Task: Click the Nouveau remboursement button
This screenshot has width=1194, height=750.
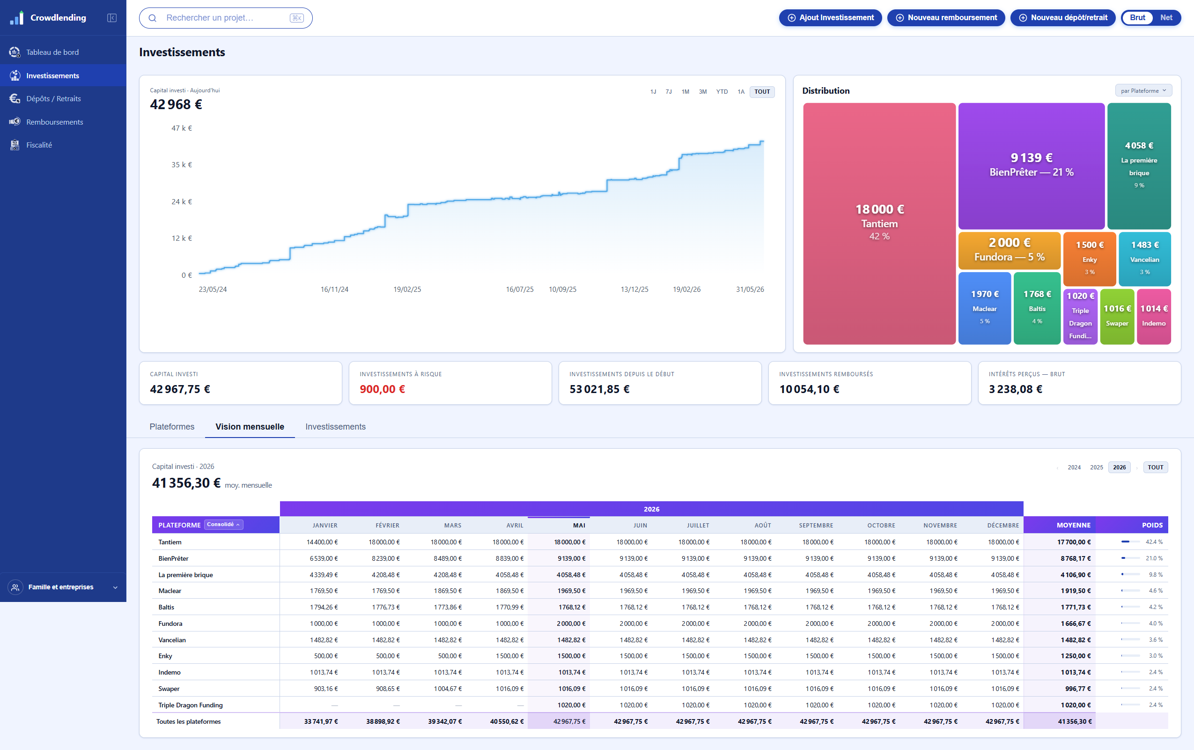Action: pos(946,18)
